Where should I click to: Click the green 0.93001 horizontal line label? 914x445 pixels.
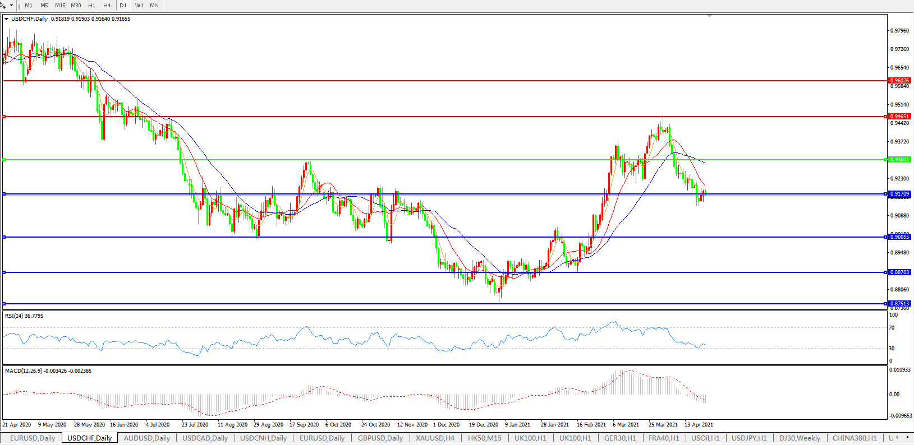click(899, 160)
